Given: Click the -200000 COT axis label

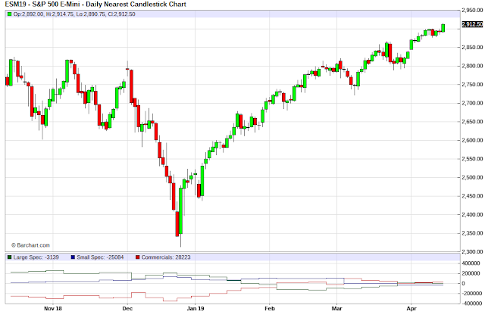Looking at the screenshot, I should click(471, 294).
